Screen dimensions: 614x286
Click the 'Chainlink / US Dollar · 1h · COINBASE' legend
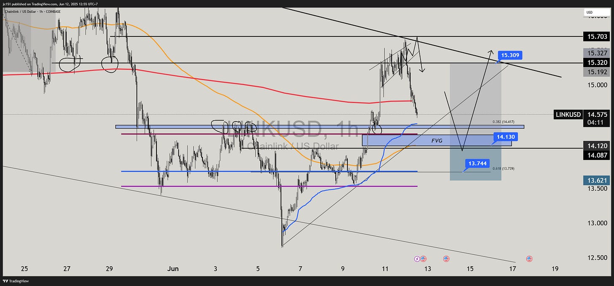[33, 11]
